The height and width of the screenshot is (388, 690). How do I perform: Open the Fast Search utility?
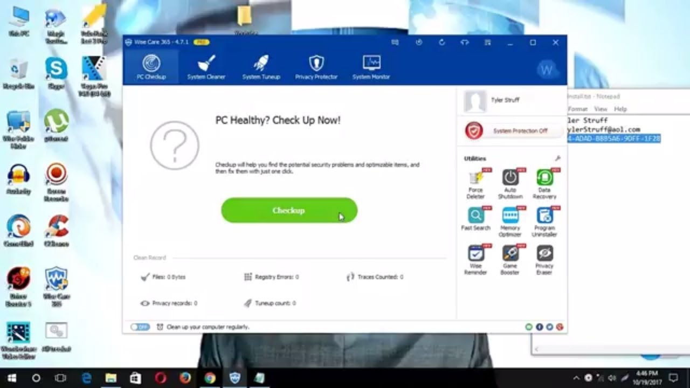(x=475, y=219)
